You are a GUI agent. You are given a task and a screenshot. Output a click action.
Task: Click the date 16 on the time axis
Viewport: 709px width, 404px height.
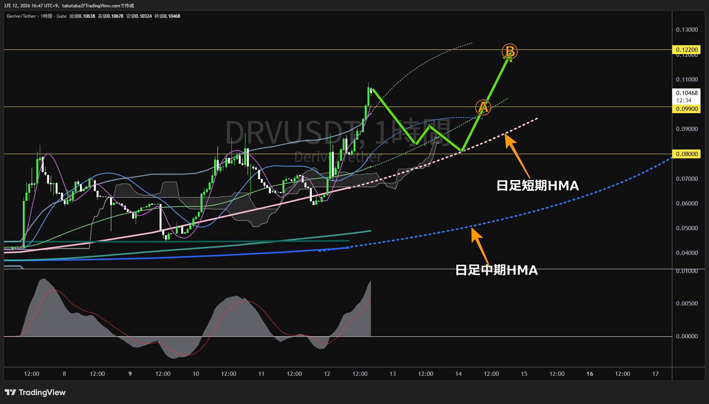(x=590, y=374)
